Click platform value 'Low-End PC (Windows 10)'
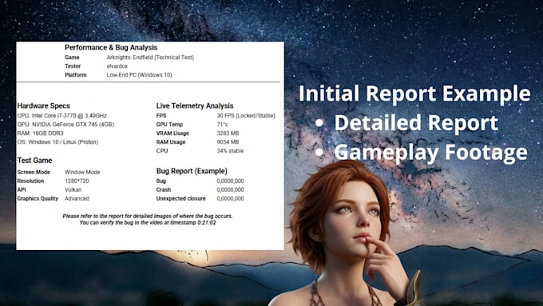Viewport: 543px width, 306px height. click(139, 74)
